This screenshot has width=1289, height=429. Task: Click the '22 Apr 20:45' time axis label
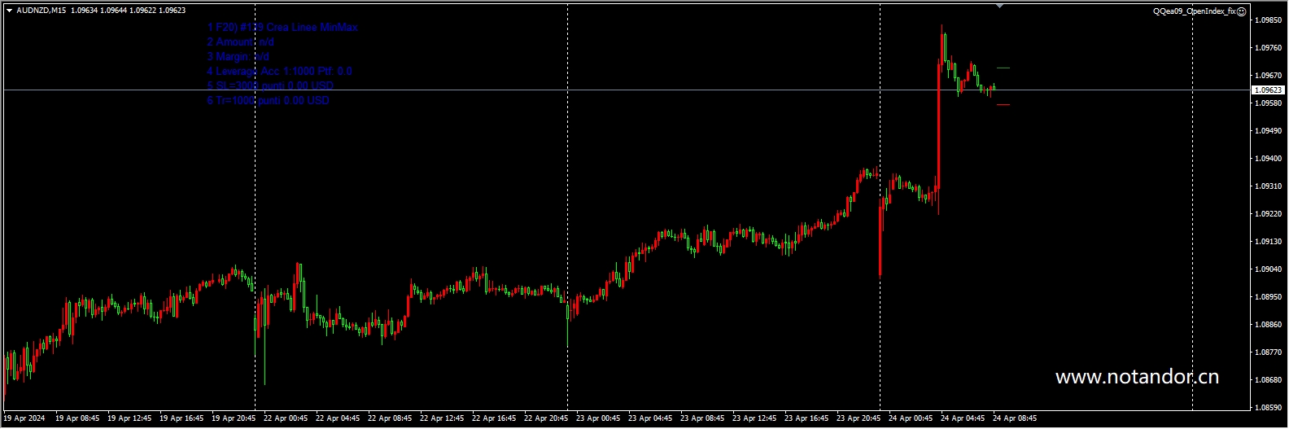click(546, 418)
